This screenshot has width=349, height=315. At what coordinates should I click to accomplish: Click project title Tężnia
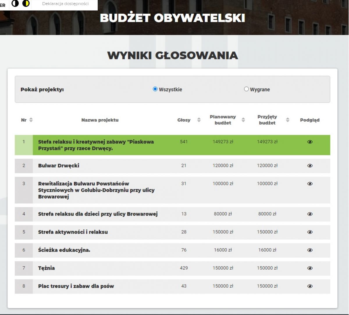[46, 268]
